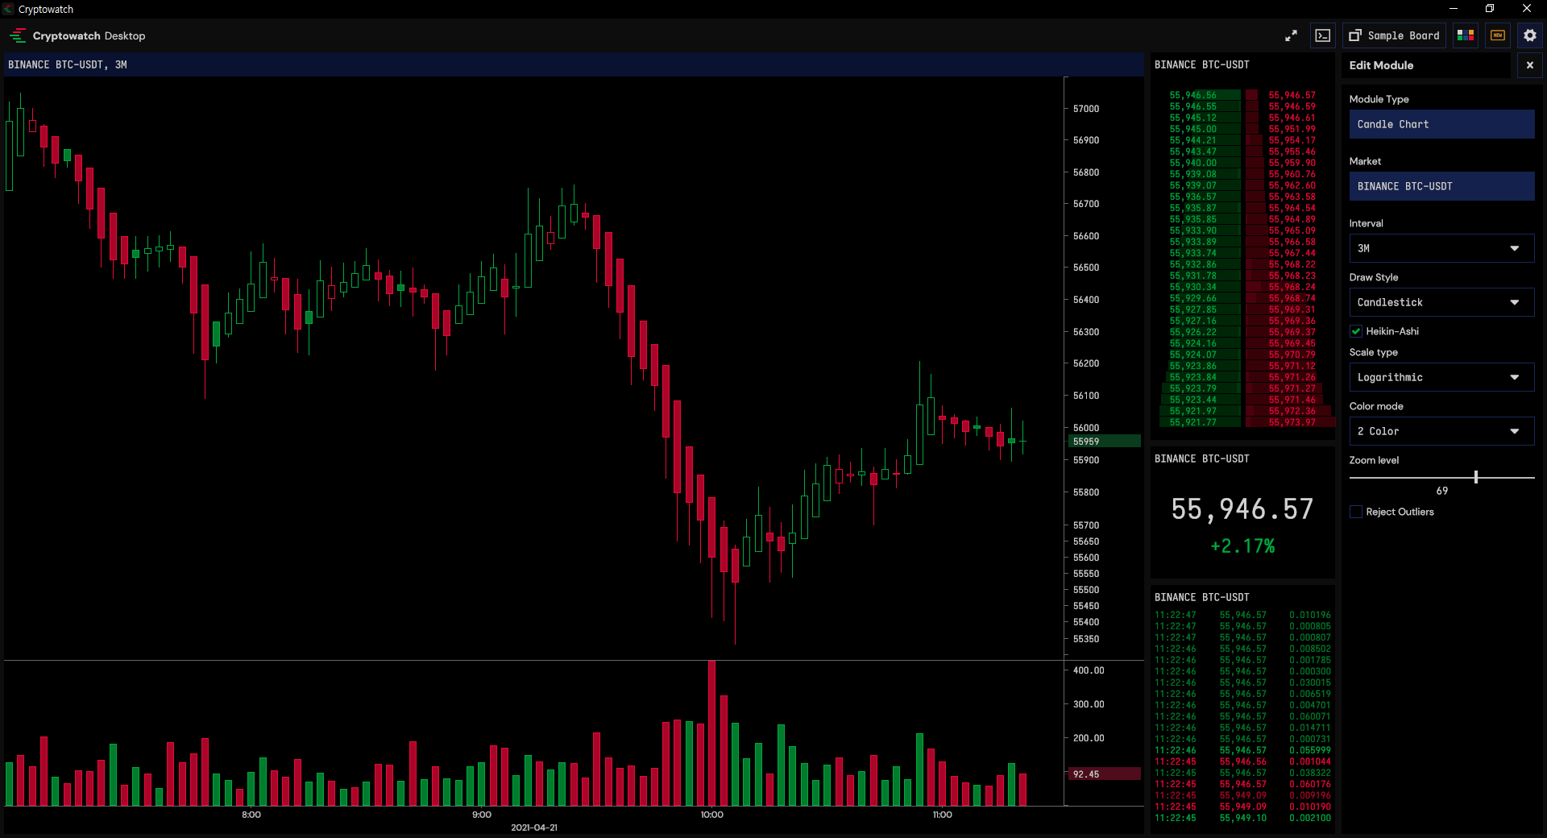Uncheck the Heikin-Ashi checkbox
This screenshot has height=838, width=1547.
(x=1356, y=331)
